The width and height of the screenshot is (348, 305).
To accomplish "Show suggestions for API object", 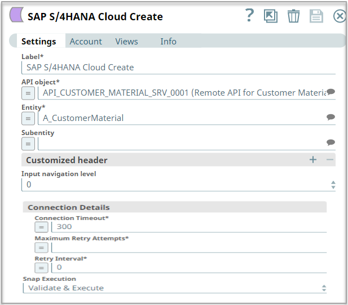I will coord(331,92).
